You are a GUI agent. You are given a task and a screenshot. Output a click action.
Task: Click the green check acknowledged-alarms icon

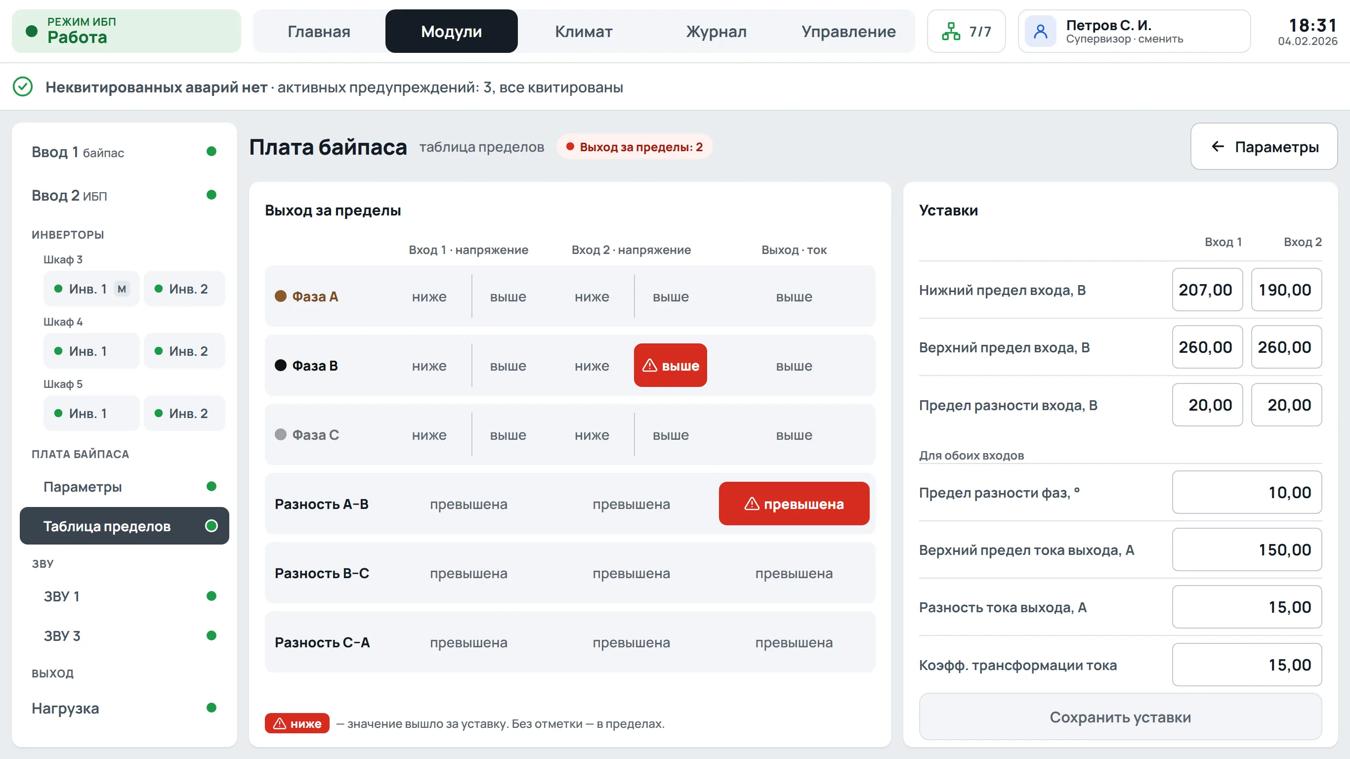tap(23, 87)
